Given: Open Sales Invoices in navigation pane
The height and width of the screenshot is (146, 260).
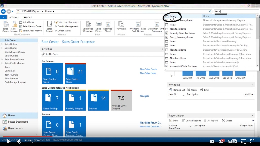Looking at the screenshot, I should 11,56.
